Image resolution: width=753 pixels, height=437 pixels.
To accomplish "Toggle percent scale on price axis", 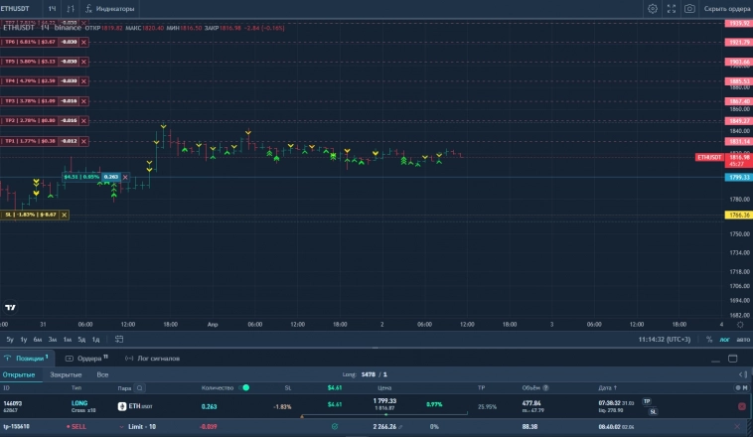I will tap(709, 340).
